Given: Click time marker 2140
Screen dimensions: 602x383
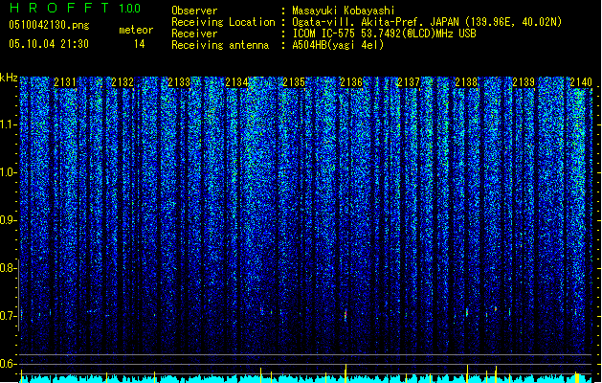Looking at the screenshot, I should (x=581, y=82).
